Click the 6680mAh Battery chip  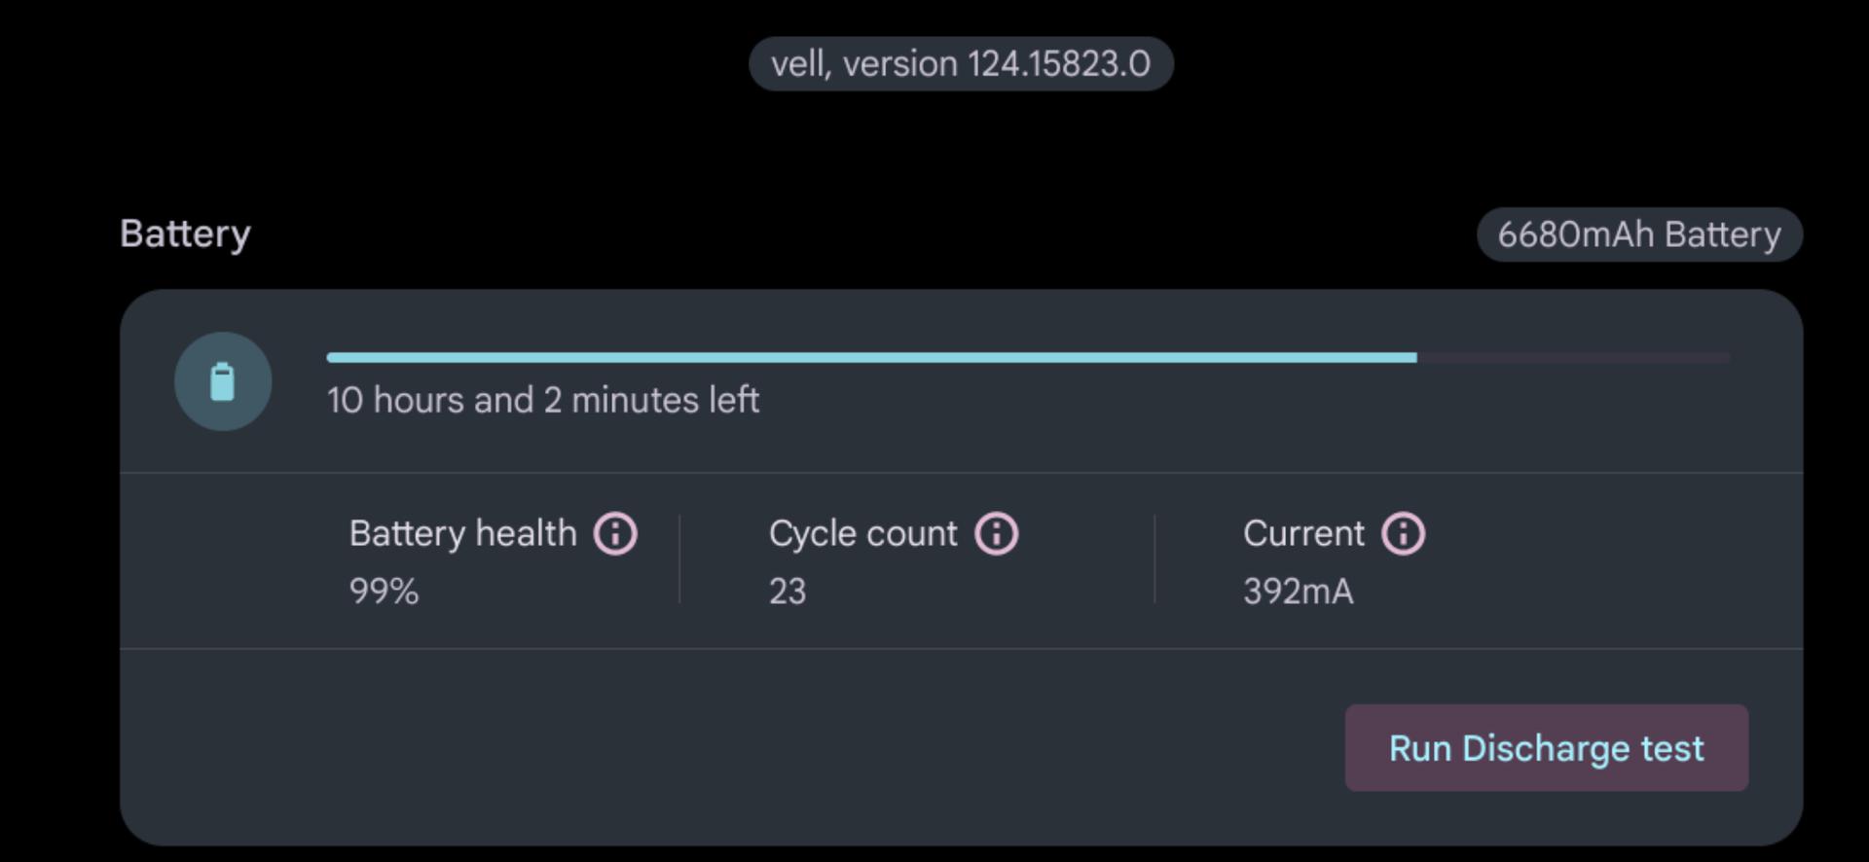pos(1639,234)
